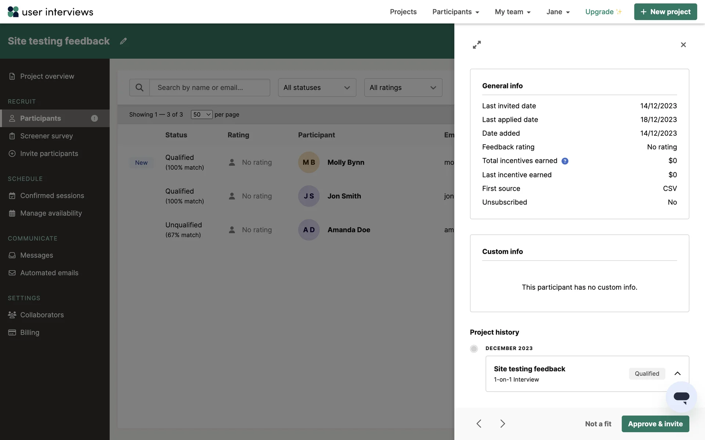Open the All ratings filter dropdown

pyautogui.click(x=403, y=88)
